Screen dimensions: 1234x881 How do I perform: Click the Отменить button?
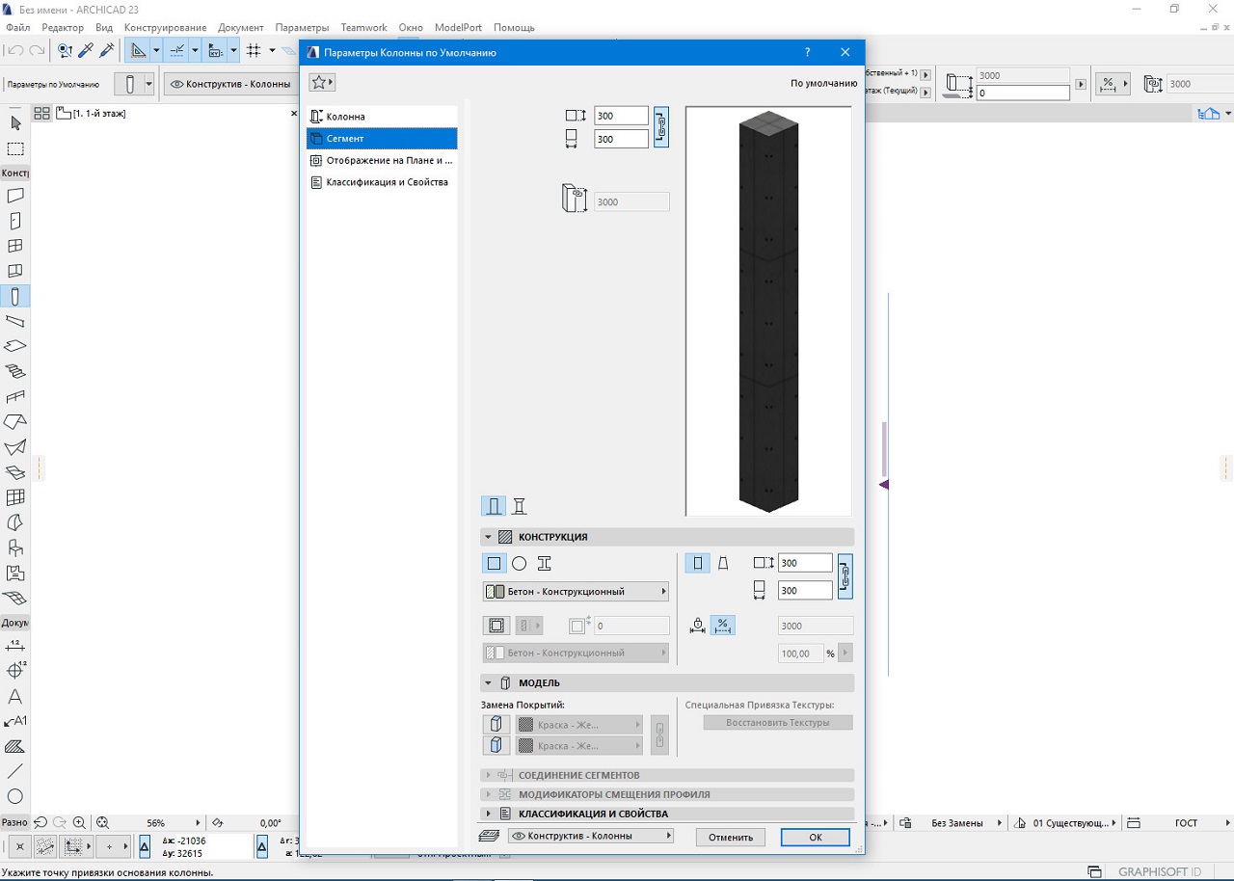pos(730,837)
